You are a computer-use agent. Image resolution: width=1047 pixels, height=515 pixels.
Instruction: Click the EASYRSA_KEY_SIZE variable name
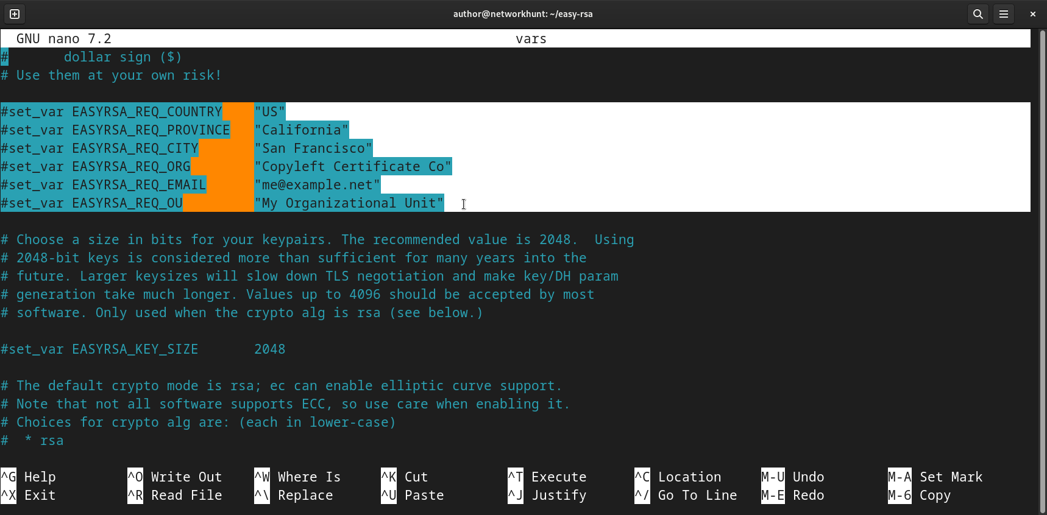[135, 349]
